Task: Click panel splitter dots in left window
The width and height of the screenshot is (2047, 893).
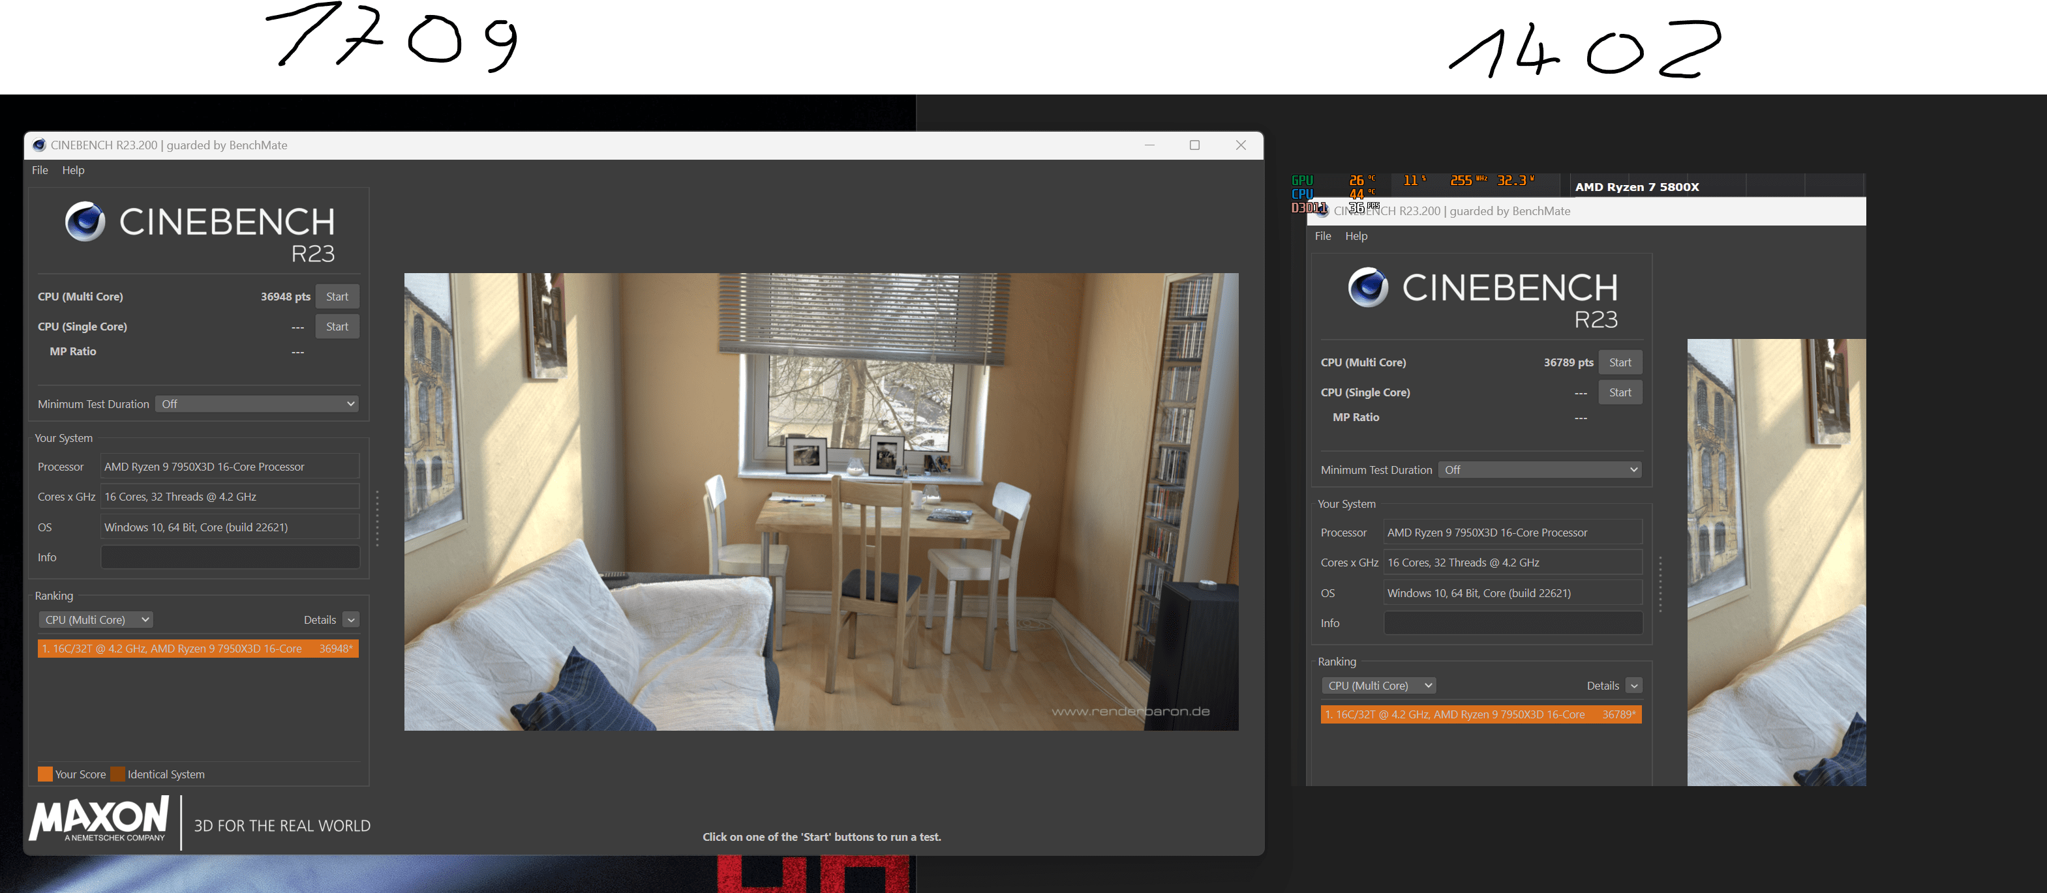Action: (x=376, y=518)
